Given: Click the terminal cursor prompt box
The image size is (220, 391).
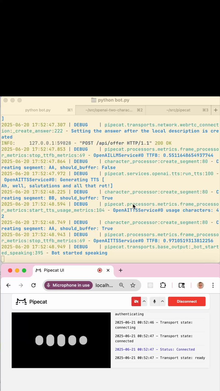Looking at the screenshot, I should click(x=3, y=259).
